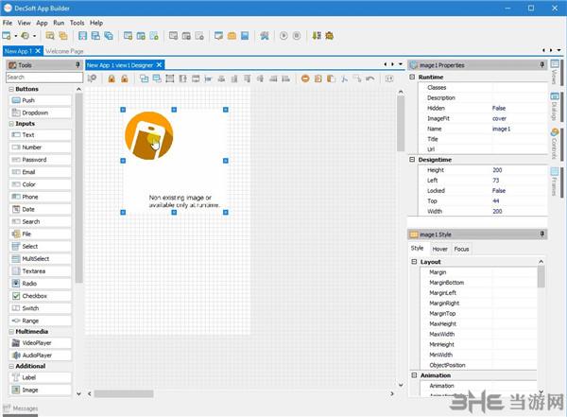Select the Push button control

coord(40,100)
